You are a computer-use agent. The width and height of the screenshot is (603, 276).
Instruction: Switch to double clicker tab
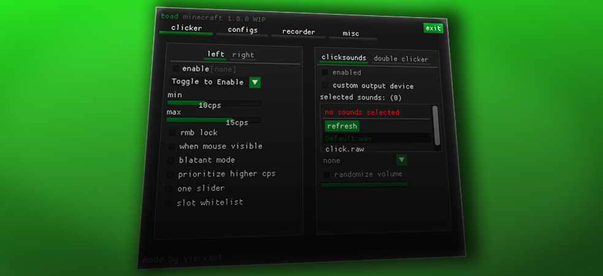[x=401, y=59]
